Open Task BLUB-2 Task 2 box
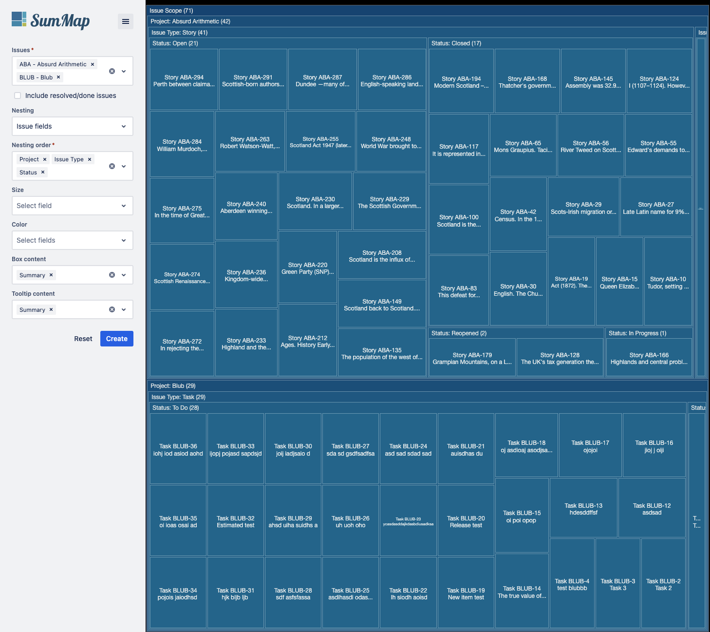 click(x=664, y=584)
